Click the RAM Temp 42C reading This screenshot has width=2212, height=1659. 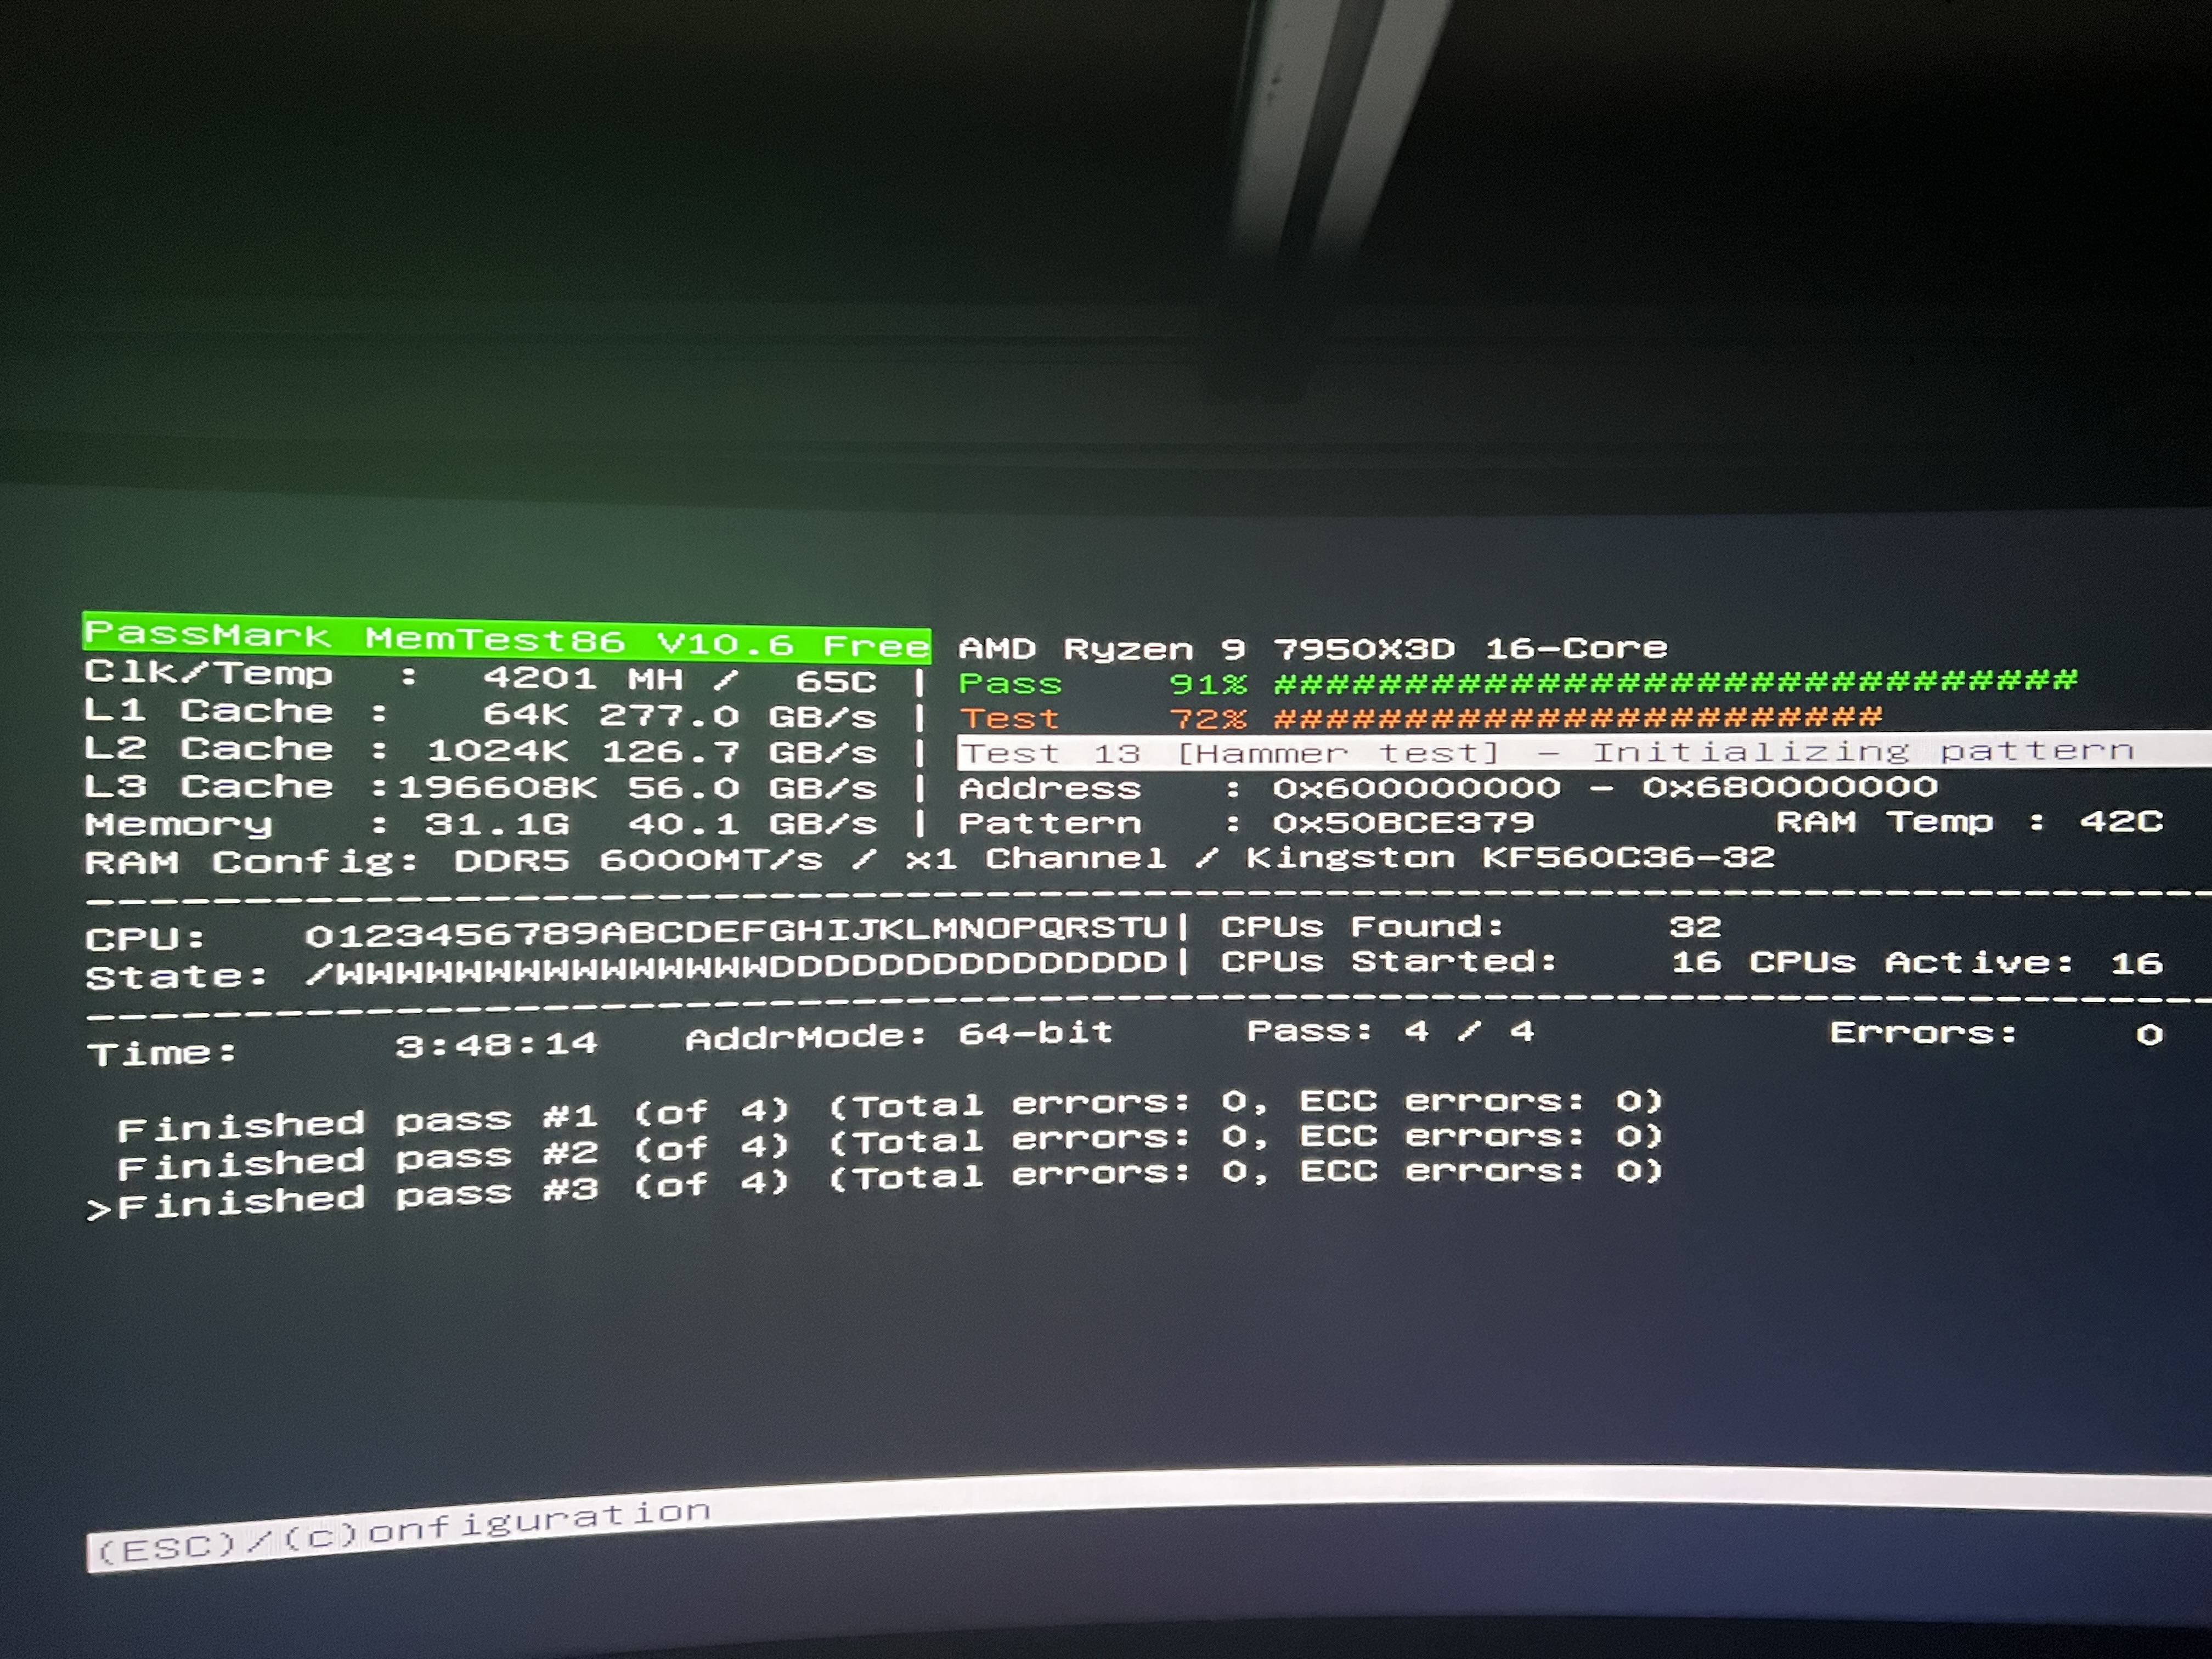[1969, 821]
